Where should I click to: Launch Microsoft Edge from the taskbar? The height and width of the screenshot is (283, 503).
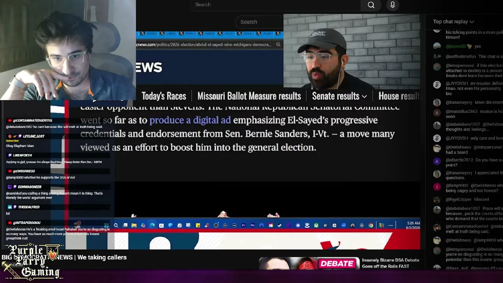point(152,225)
